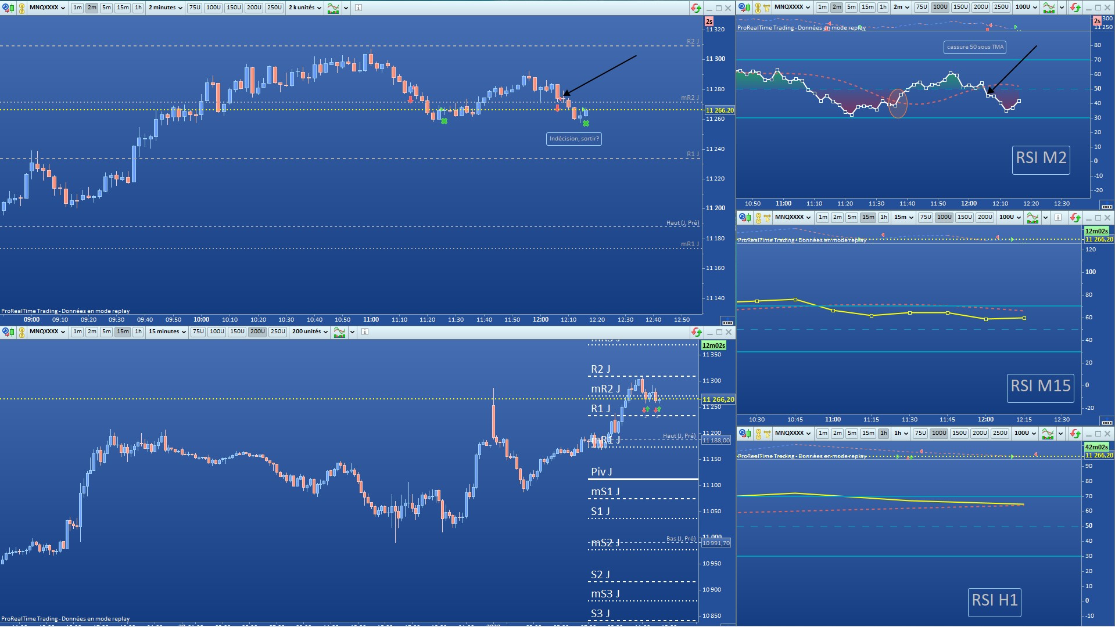Toggle the 5m timeframe in top-left chart
This screenshot has width=1115, height=627.
coord(106,8)
